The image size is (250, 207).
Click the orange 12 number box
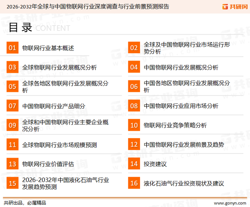point(134,144)
